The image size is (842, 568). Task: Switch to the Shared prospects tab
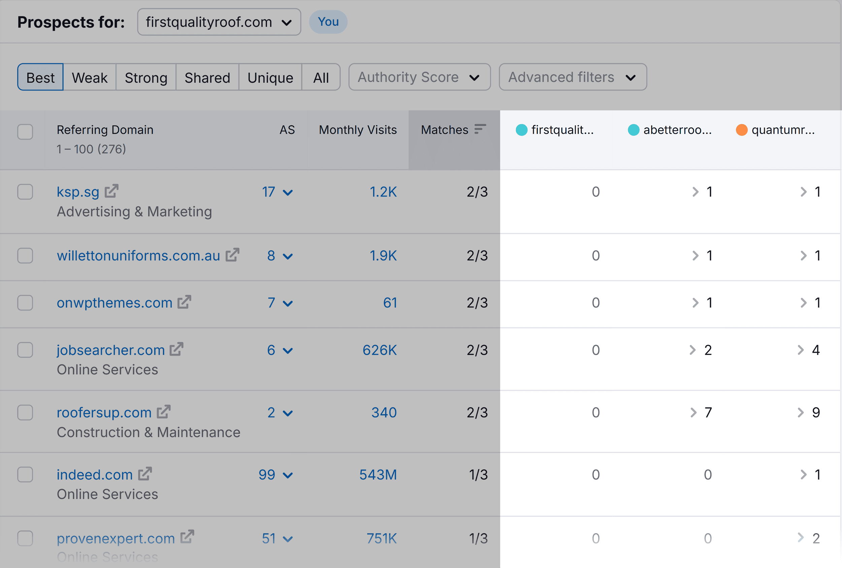pos(207,77)
